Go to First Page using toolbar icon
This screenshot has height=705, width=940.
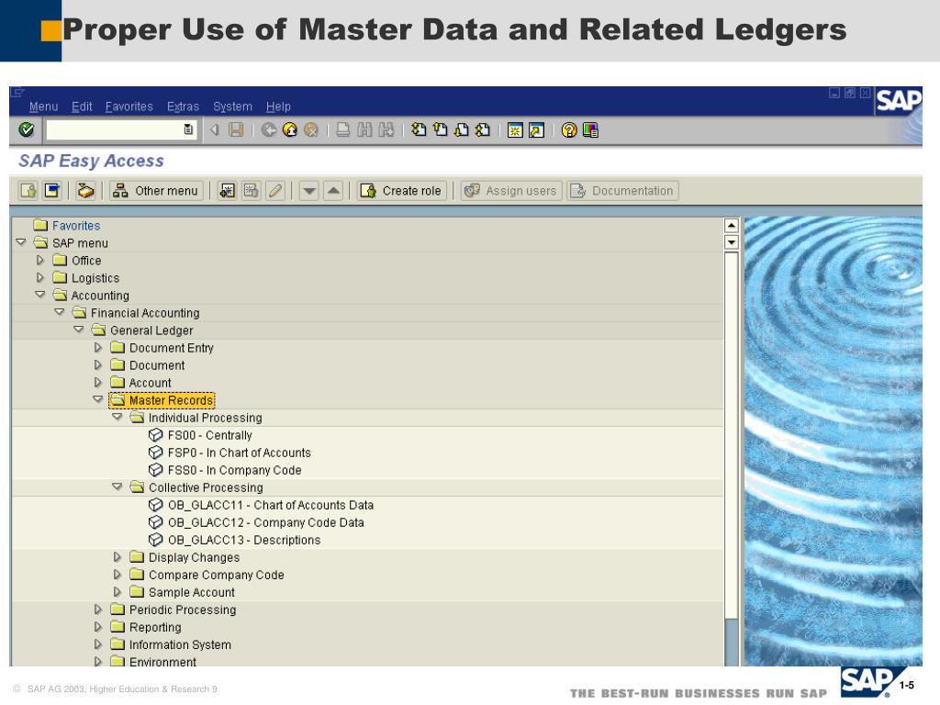click(419, 129)
